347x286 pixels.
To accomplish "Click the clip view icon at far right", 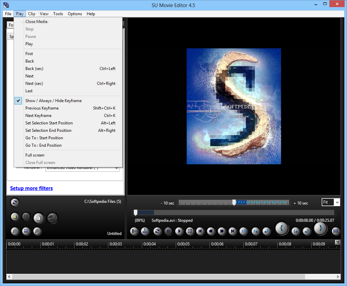I will (336, 231).
